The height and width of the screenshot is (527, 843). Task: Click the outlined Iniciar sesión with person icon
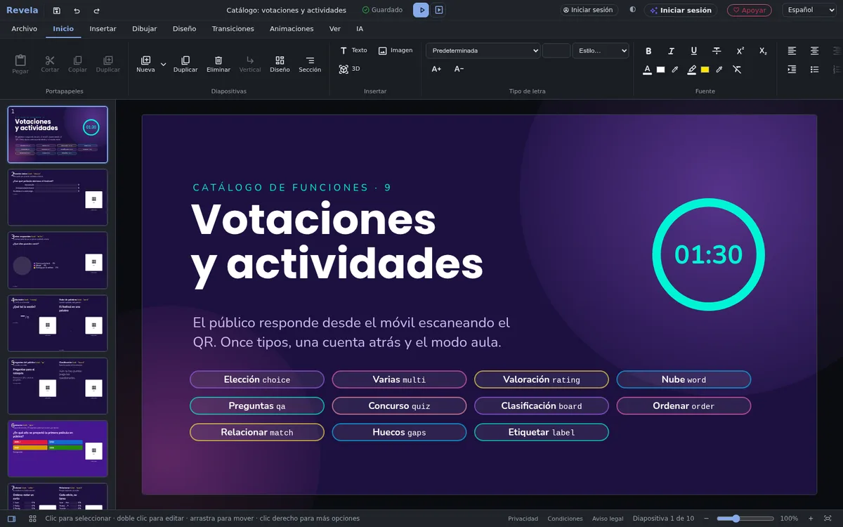tap(589, 10)
